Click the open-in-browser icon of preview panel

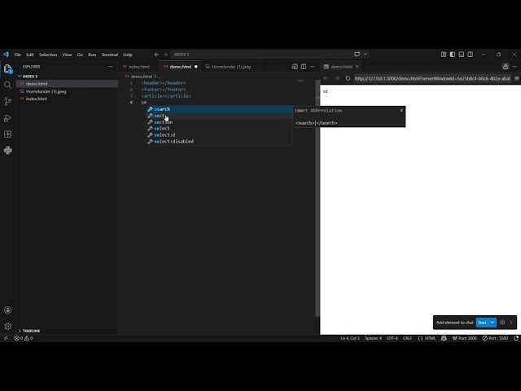click(x=506, y=67)
